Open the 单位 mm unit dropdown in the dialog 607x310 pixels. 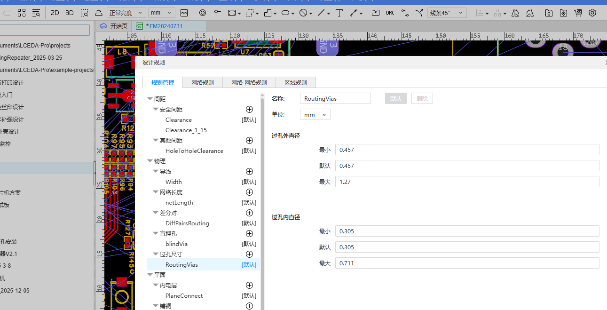coord(315,114)
